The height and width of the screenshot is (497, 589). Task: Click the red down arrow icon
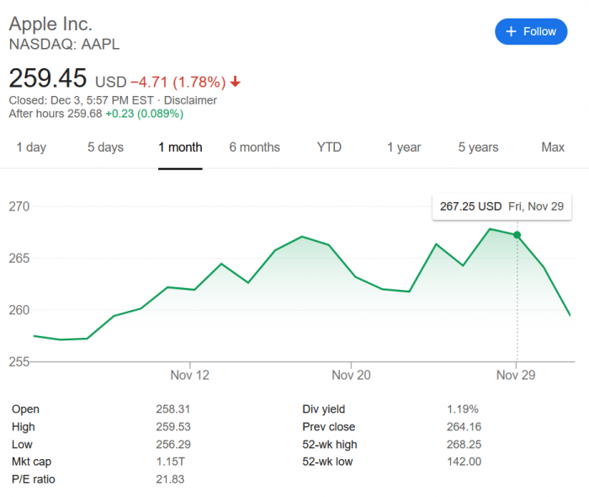point(235,82)
